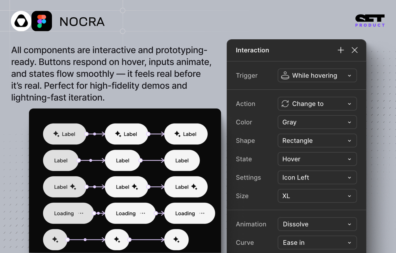Click the icon-only sparkle button in gray
The width and height of the screenshot is (396, 253).
point(56,240)
